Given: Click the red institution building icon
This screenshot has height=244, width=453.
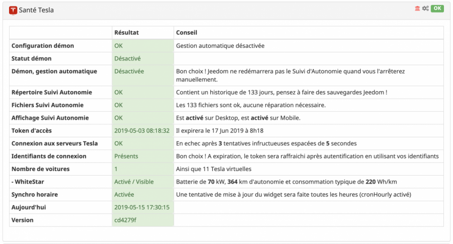Looking at the screenshot, I should coord(417,9).
